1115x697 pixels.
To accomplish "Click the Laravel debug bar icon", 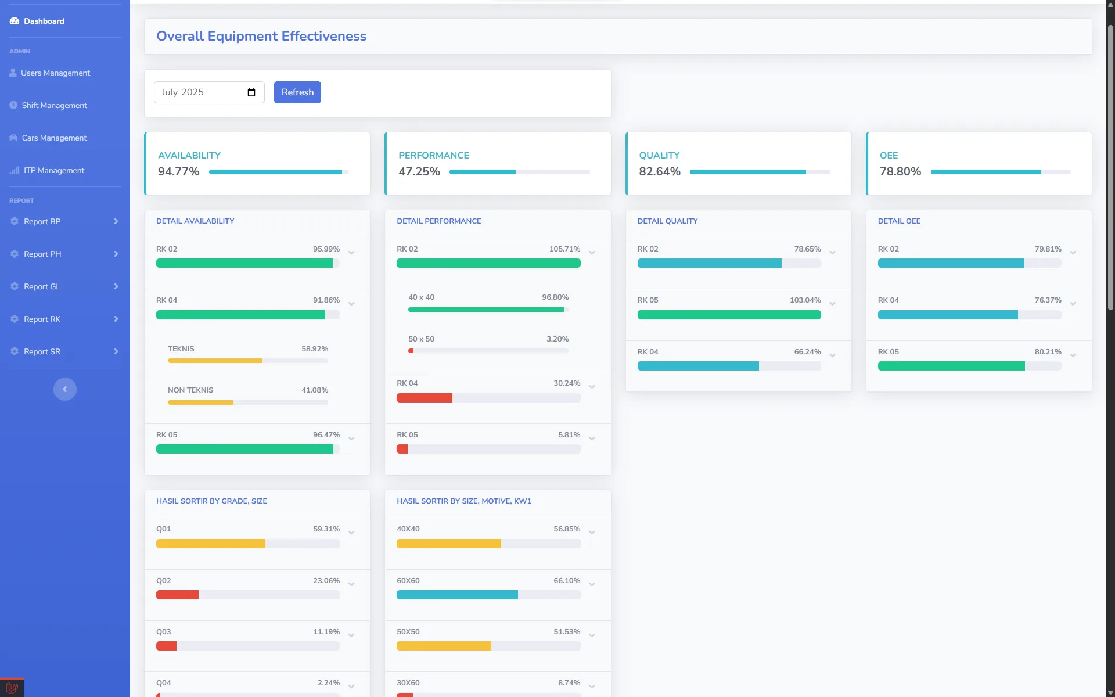I will 12,688.
